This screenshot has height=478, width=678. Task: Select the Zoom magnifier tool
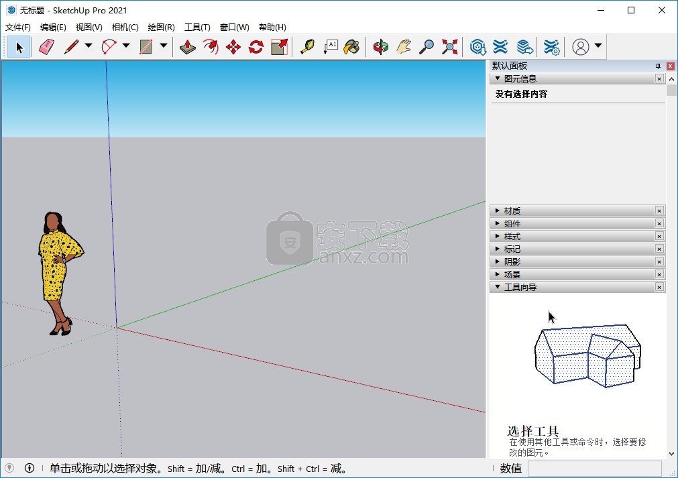(427, 47)
